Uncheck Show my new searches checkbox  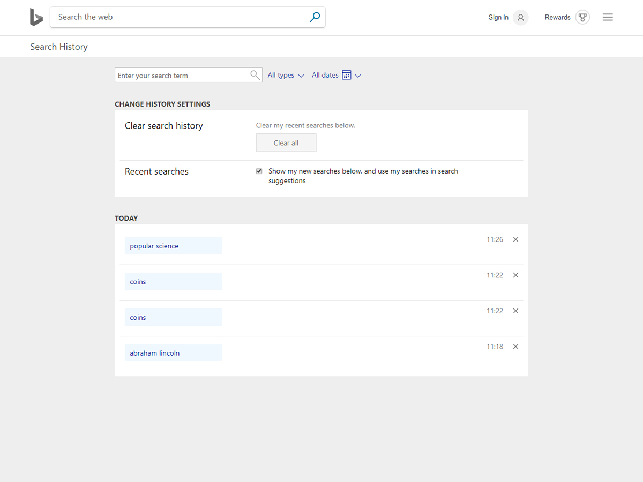(x=259, y=171)
